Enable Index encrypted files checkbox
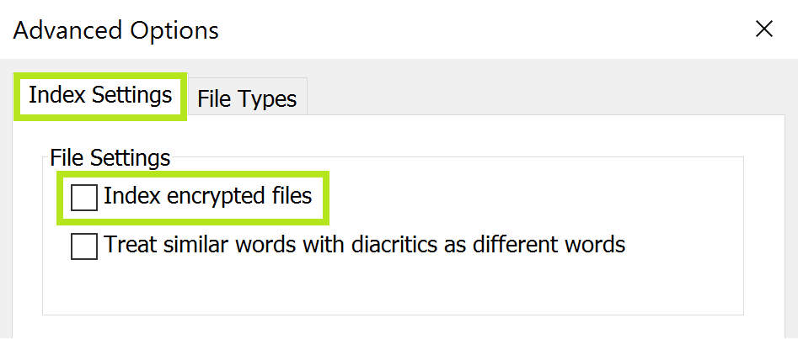Screen dimensions: 798x339 [x=84, y=198]
